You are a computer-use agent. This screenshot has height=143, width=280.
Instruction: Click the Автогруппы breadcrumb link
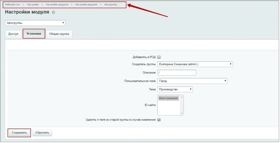[x=111, y=5]
